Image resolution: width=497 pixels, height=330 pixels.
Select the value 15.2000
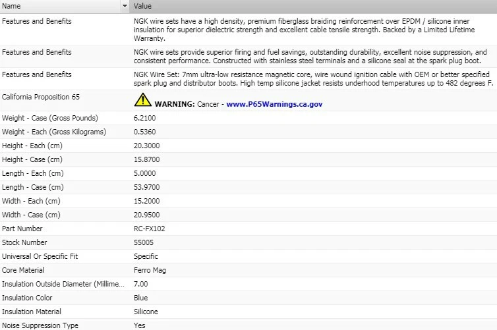pyautogui.click(x=146, y=201)
